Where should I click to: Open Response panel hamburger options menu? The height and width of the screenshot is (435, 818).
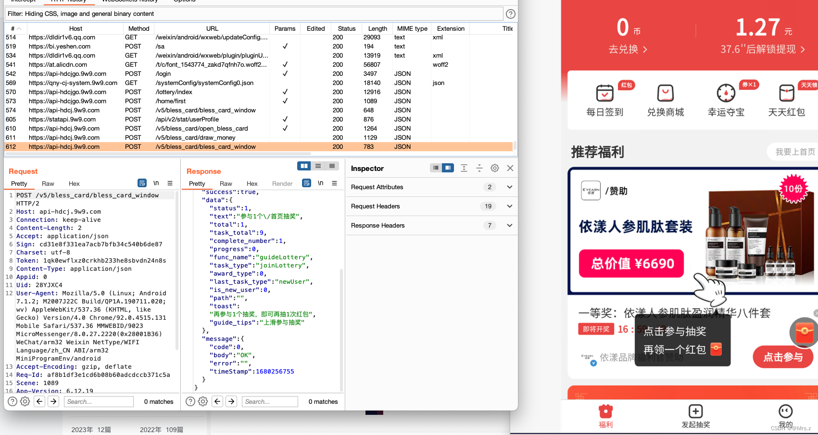click(334, 183)
